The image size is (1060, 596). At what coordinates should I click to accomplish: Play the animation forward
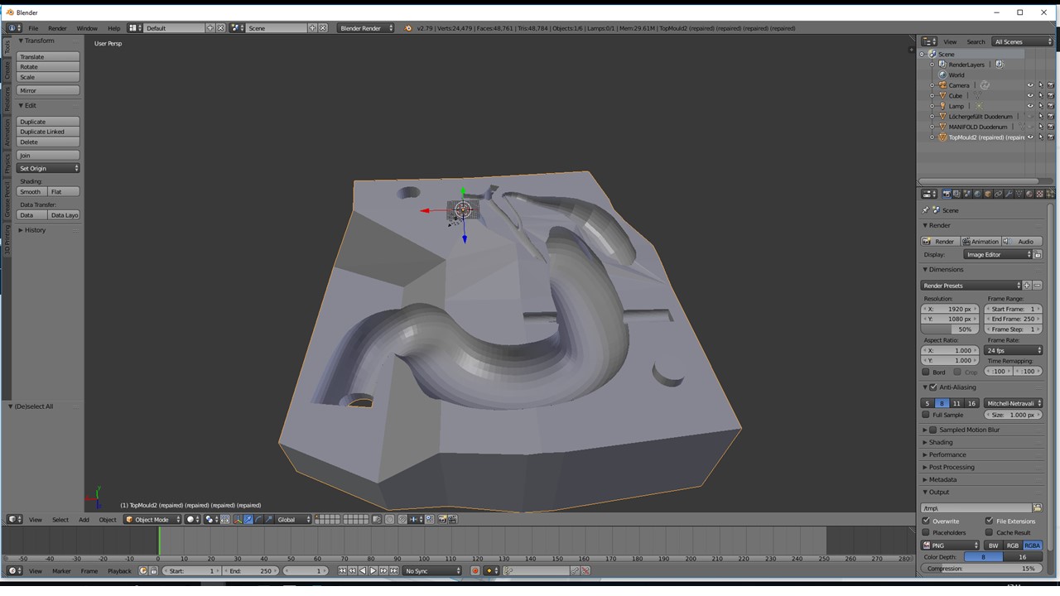pos(373,570)
